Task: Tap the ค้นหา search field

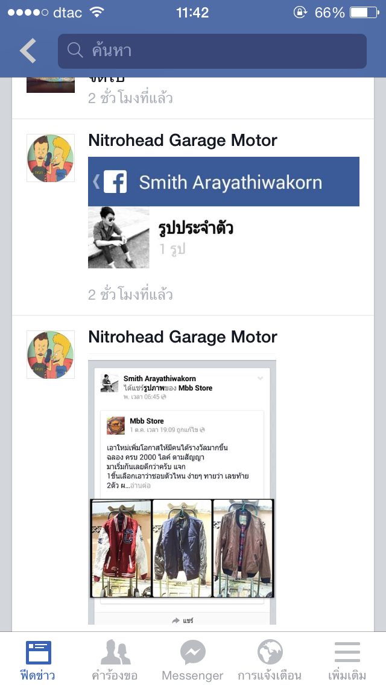Action: click(212, 51)
